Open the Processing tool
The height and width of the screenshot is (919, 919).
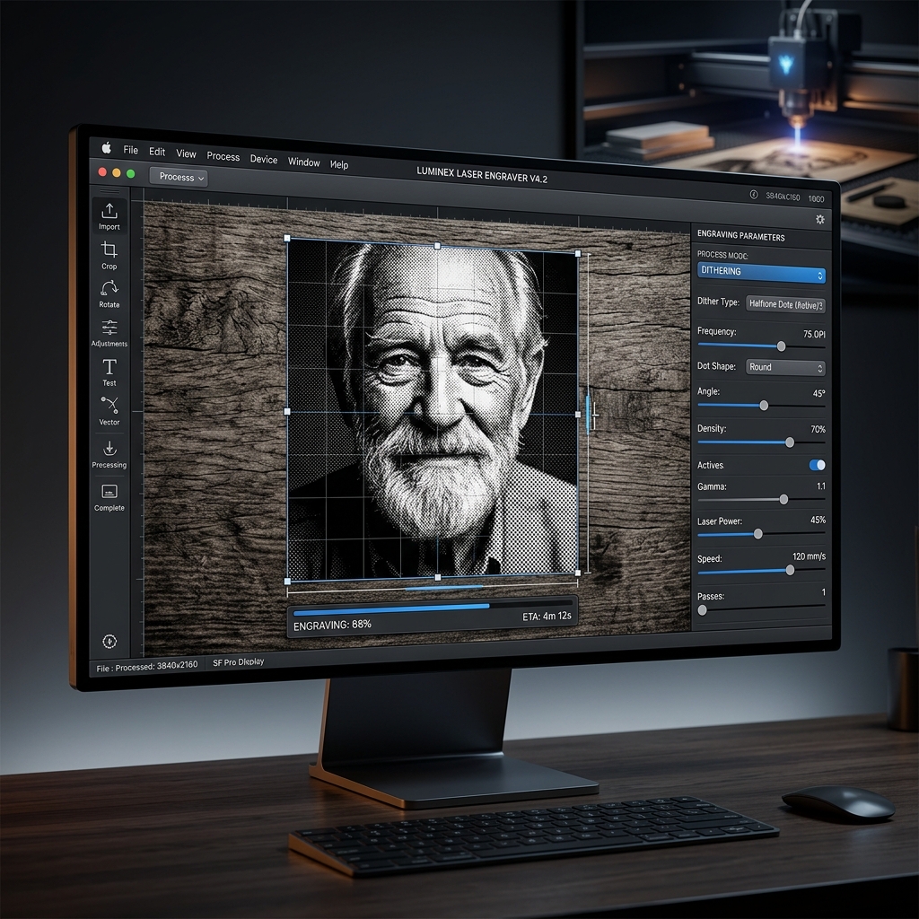[x=109, y=454]
